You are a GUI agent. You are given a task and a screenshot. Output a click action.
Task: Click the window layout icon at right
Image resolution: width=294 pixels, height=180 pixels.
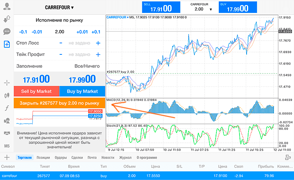[x=288, y=157]
